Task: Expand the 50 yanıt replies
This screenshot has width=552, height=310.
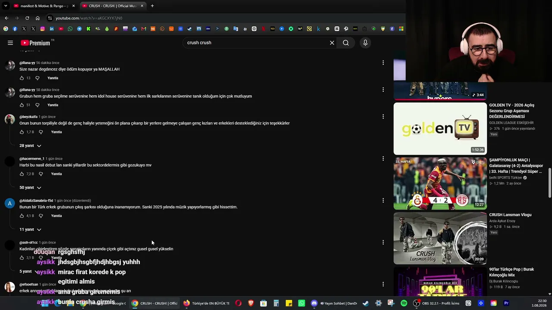Action: click(30, 188)
